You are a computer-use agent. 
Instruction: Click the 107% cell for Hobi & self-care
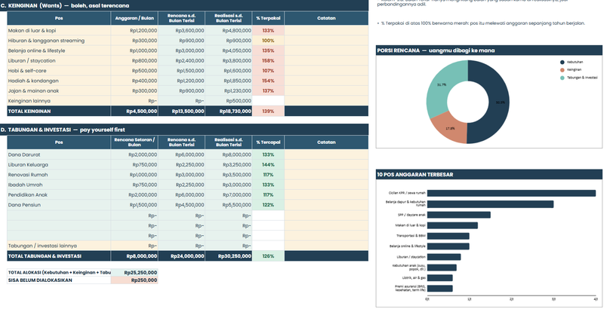click(x=268, y=71)
